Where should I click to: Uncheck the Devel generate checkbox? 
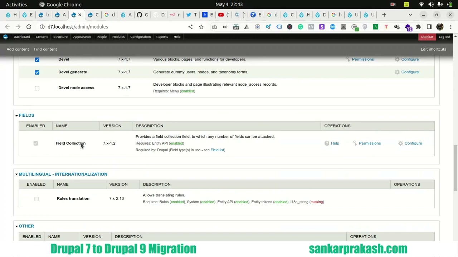(x=37, y=72)
